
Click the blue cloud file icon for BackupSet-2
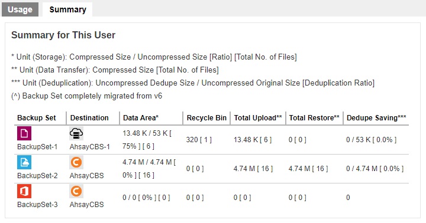point(24,162)
